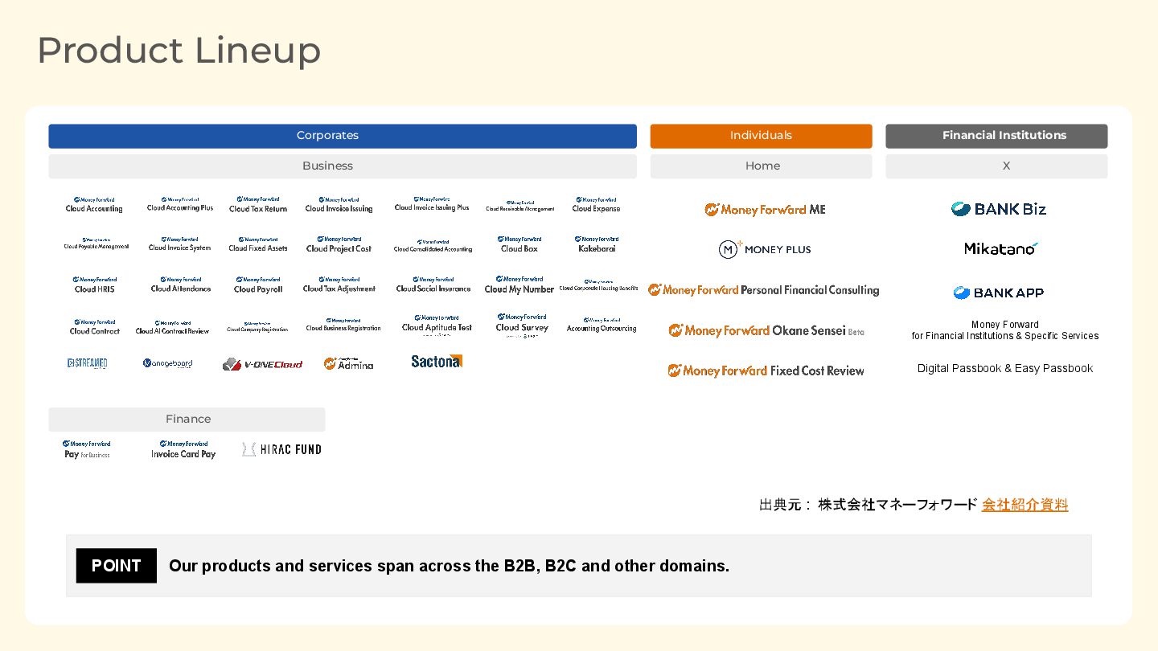This screenshot has height=651, width=1158.
Task: Click the Cloud Business Registration logo
Action: pyautogui.click(x=343, y=325)
